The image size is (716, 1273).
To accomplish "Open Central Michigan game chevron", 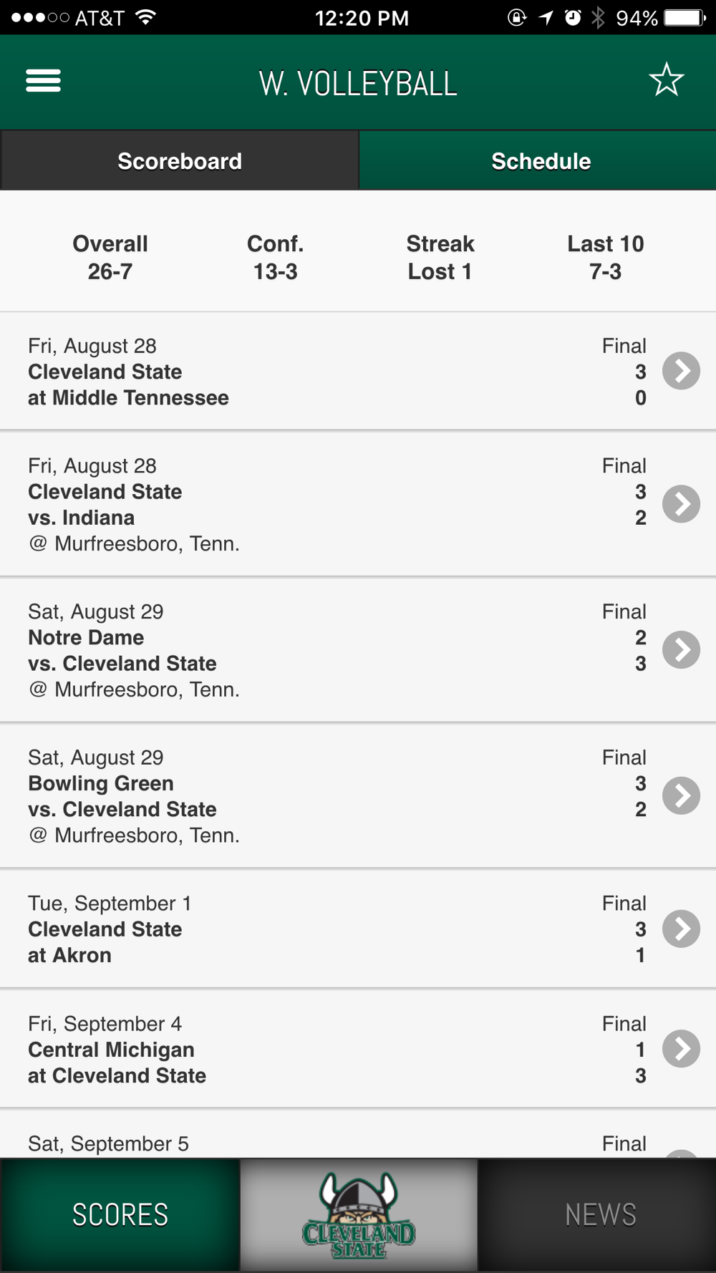I will (680, 1049).
